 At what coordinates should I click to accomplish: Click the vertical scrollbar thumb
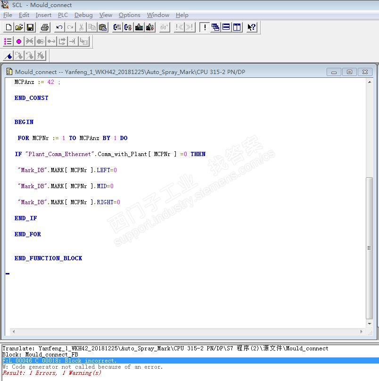[x=369, y=248]
